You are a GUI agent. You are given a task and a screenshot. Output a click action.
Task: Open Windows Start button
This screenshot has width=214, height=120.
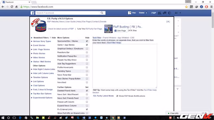(3, 118)
